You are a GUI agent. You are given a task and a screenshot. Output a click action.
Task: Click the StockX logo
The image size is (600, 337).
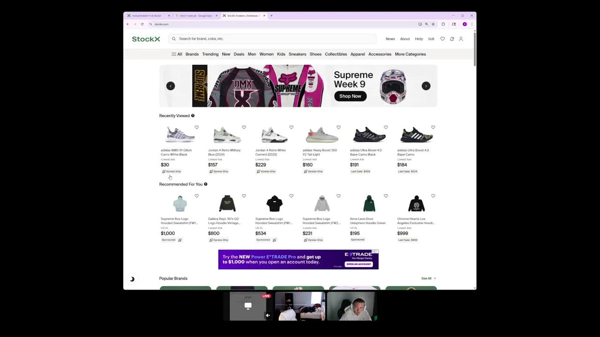[146, 39]
